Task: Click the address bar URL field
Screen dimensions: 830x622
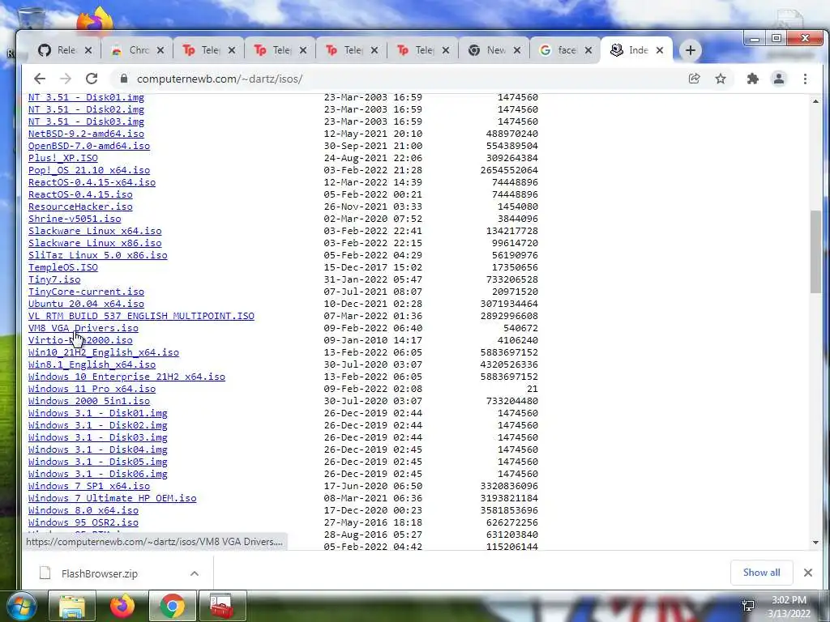Action: [x=397, y=79]
